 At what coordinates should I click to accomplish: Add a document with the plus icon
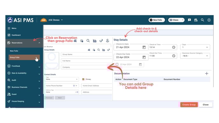click(x=207, y=73)
